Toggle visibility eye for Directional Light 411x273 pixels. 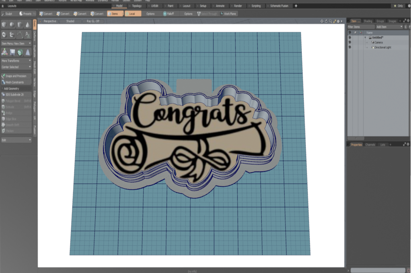coord(350,47)
